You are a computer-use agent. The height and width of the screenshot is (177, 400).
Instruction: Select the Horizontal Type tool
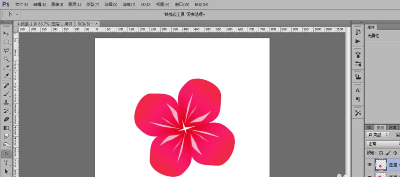(6, 163)
